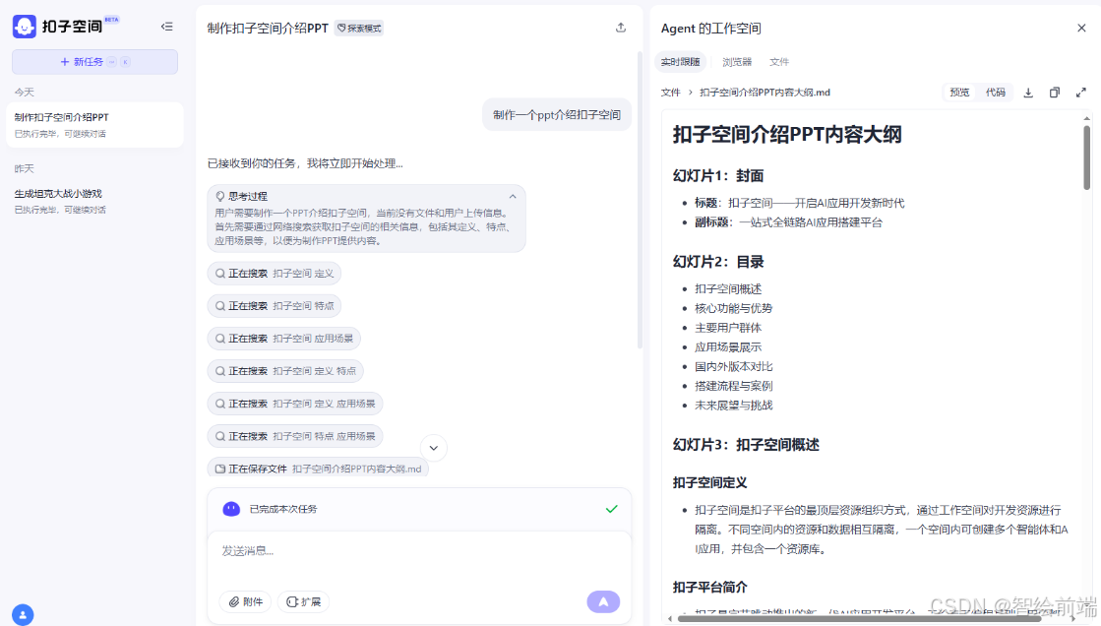The width and height of the screenshot is (1101, 626).
Task: Click the subheading 扣子空间定义
Action: click(x=709, y=482)
